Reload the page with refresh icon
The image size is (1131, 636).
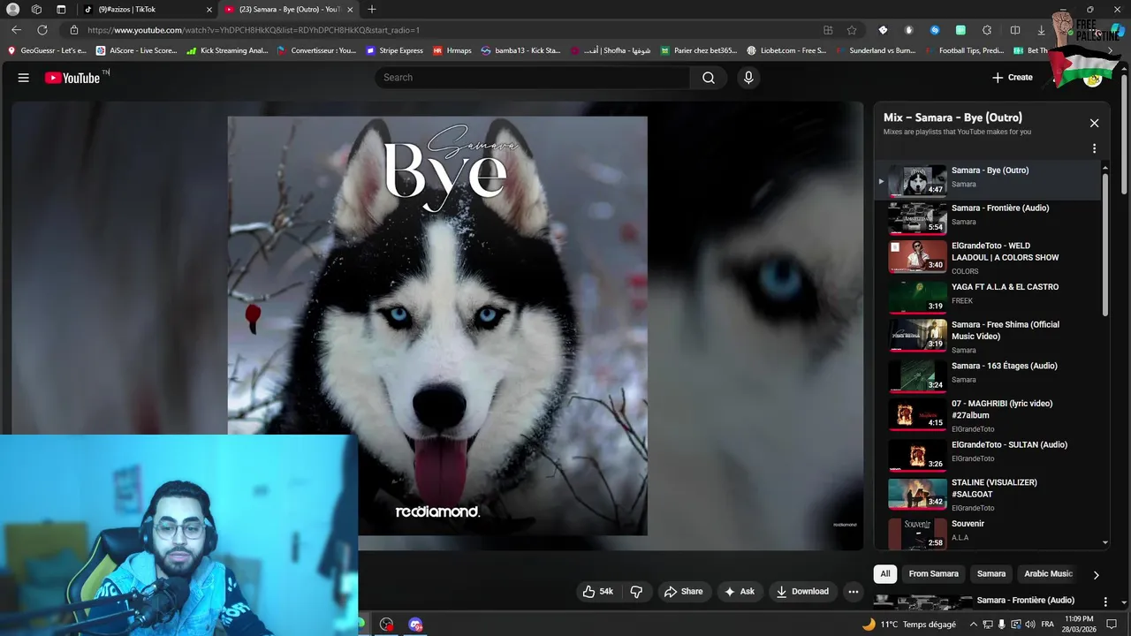(42, 30)
